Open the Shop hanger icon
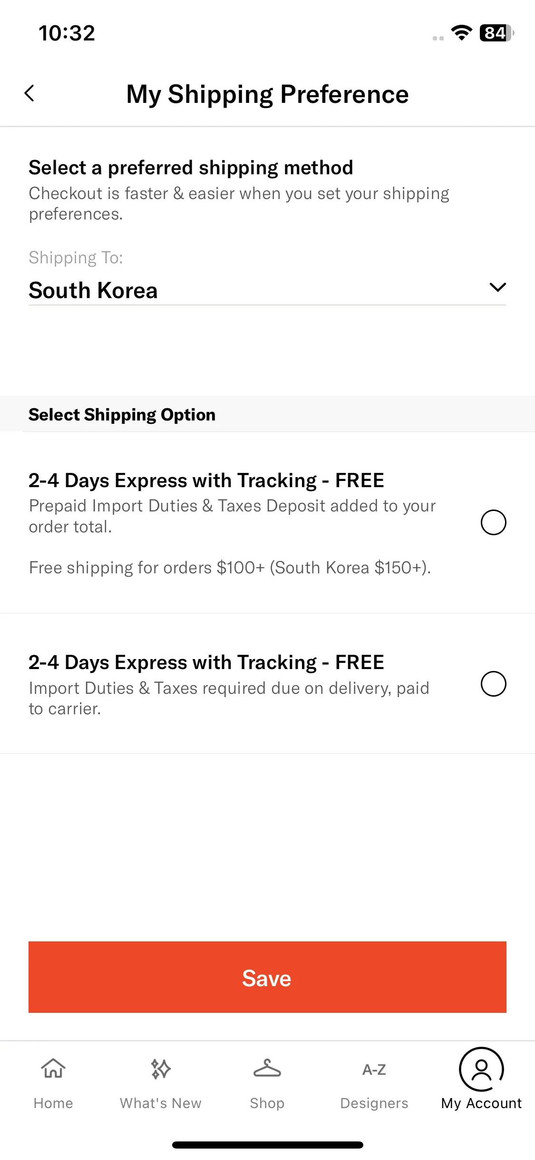 pyautogui.click(x=267, y=1069)
